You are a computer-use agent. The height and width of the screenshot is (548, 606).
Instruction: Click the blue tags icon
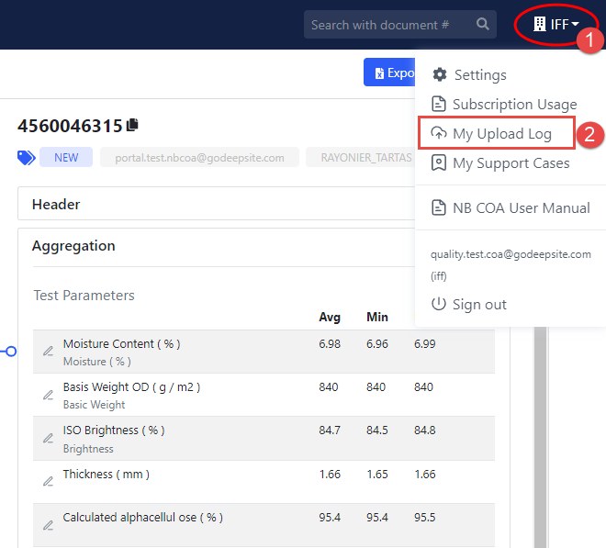[x=26, y=157]
